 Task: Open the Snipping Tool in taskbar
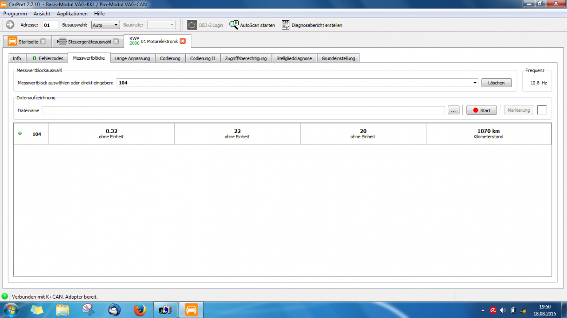point(88,310)
